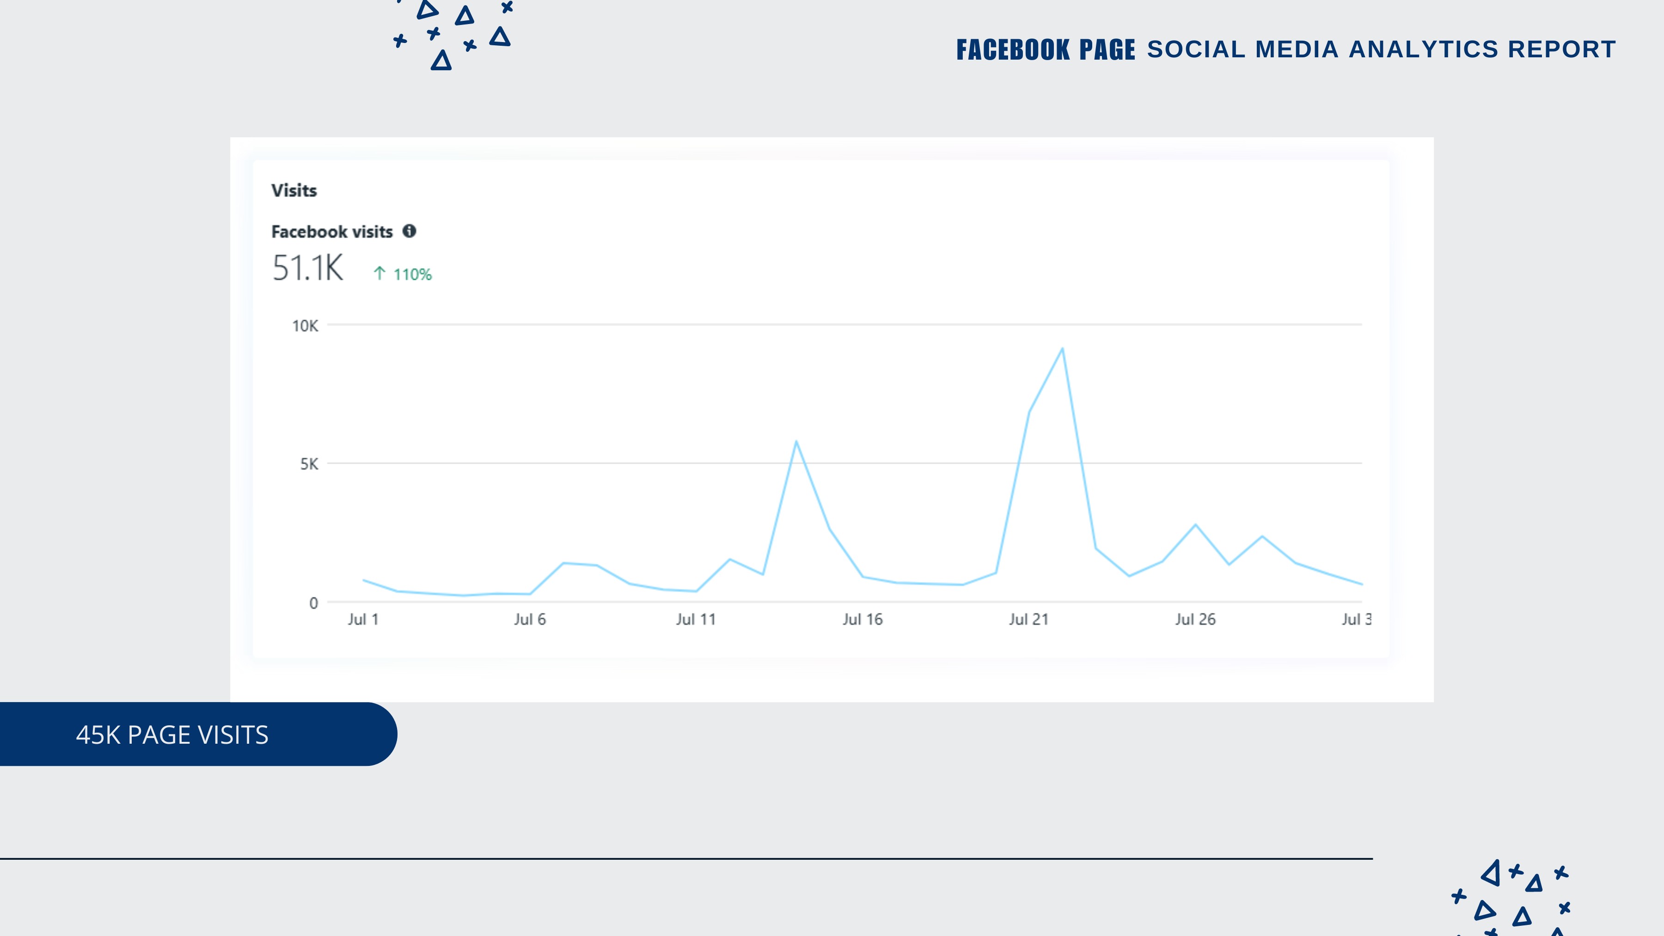Click the highest chart peak after Jul 21
This screenshot has height=936, width=1664.
coord(1062,349)
